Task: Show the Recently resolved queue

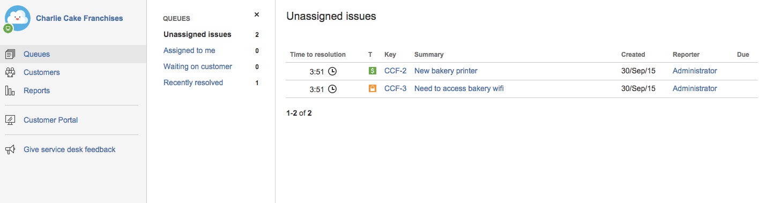Action: [193, 82]
